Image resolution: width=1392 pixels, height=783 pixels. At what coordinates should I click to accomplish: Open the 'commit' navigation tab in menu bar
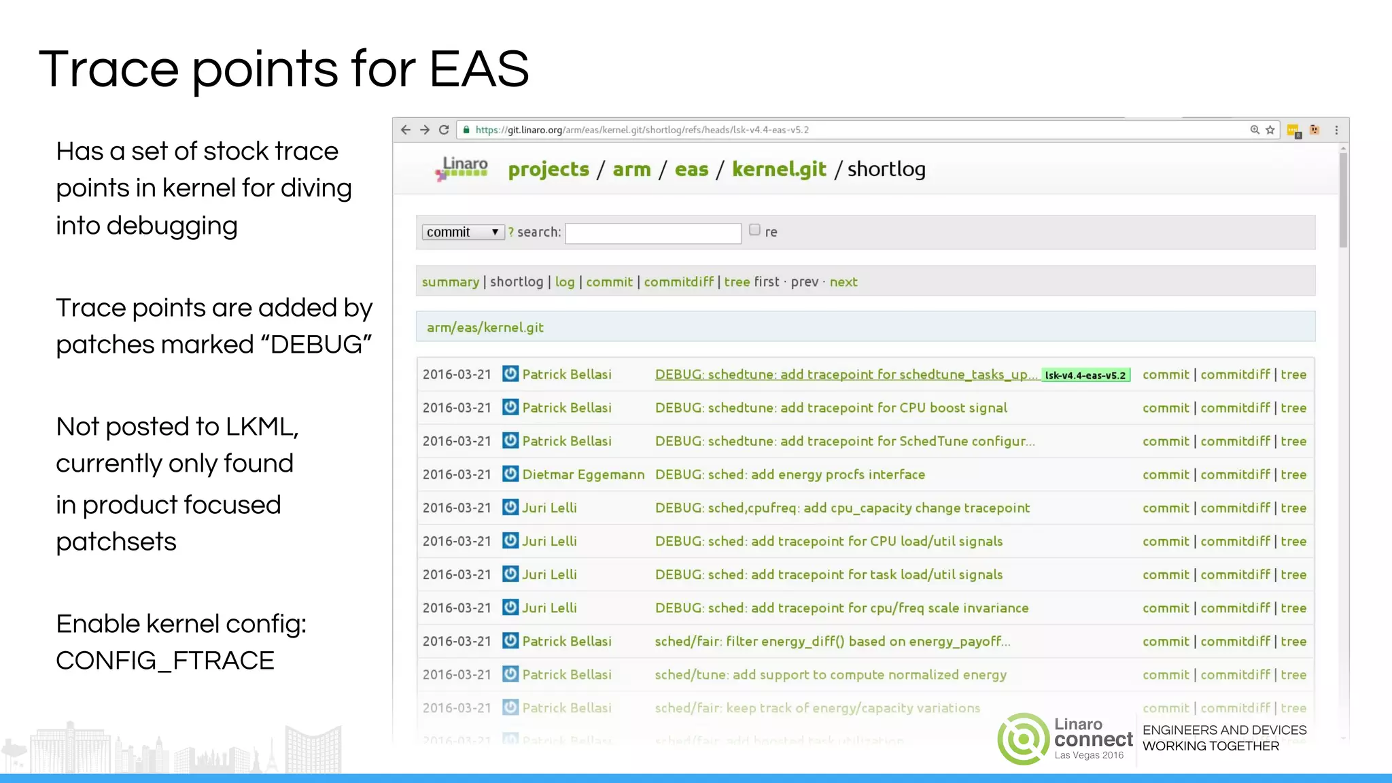609,282
